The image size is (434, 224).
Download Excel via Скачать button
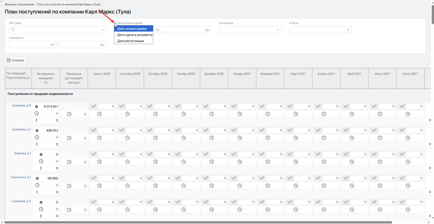click(15, 60)
